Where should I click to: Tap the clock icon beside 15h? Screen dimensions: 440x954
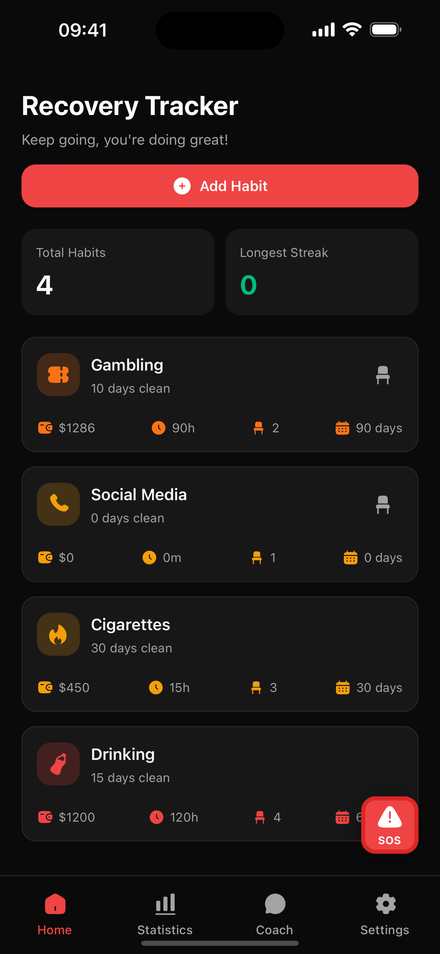pos(156,688)
